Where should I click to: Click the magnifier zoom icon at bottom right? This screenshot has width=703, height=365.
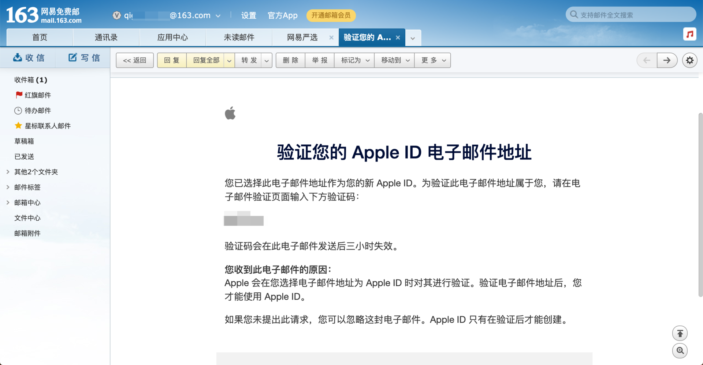(680, 351)
